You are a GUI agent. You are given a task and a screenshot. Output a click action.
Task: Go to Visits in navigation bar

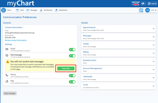pos(22,10)
